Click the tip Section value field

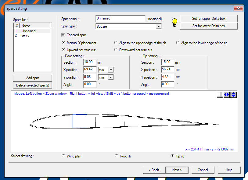point(168,62)
